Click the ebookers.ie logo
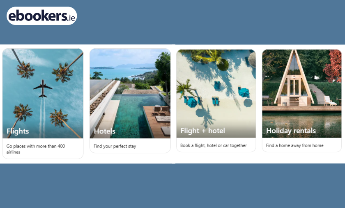345x208 pixels. tap(42, 16)
